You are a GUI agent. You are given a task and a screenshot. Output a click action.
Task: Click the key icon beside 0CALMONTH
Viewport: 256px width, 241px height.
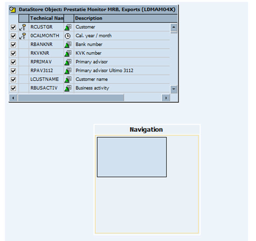coord(23,36)
